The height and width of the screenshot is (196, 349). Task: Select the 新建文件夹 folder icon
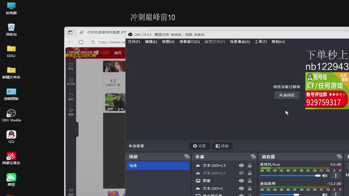pos(11,72)
